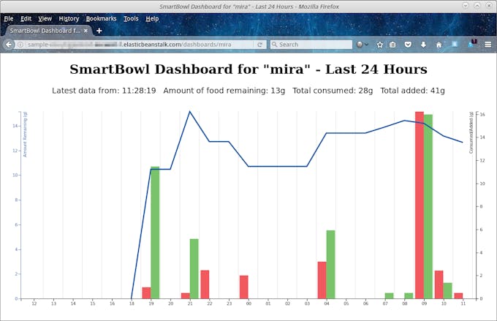Click the 'Consumed/Added (g)' axis label

[471, 132]
